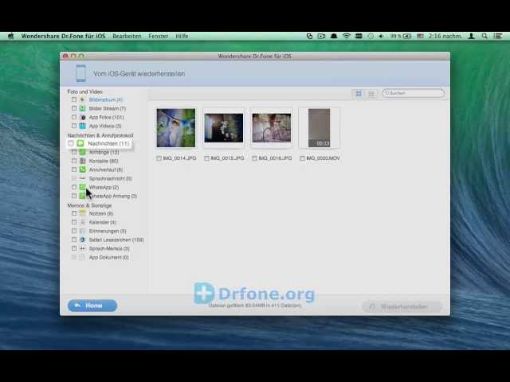Click the user account silhouette icon

[x=471, y=36]
